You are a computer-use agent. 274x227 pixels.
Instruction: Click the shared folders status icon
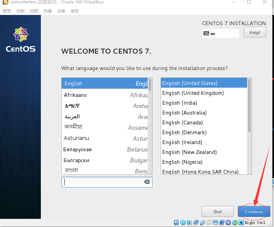point(209,223)
